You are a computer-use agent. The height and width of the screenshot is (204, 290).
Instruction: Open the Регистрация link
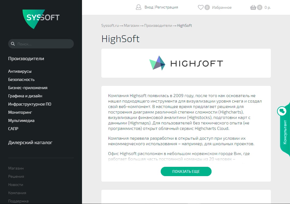tap(166, 7)
